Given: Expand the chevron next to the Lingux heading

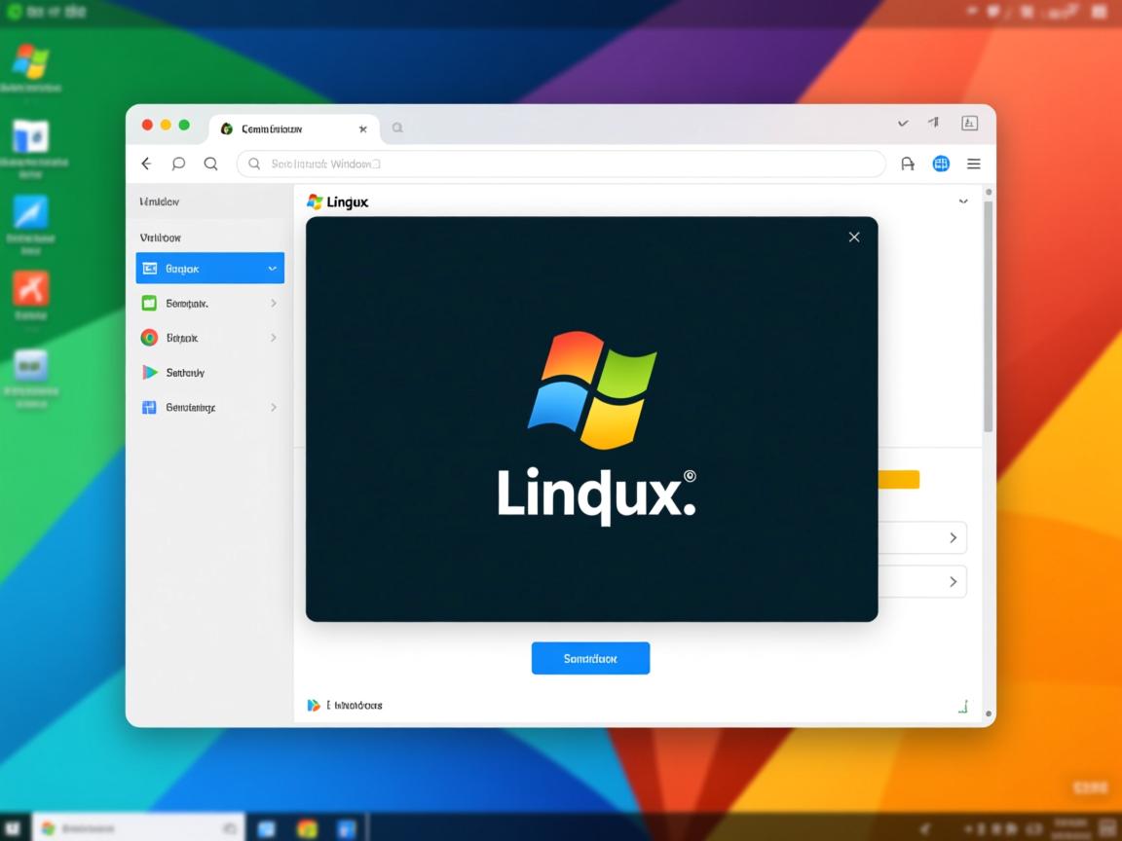Looking at the screenshot, I should pos(963,201).
